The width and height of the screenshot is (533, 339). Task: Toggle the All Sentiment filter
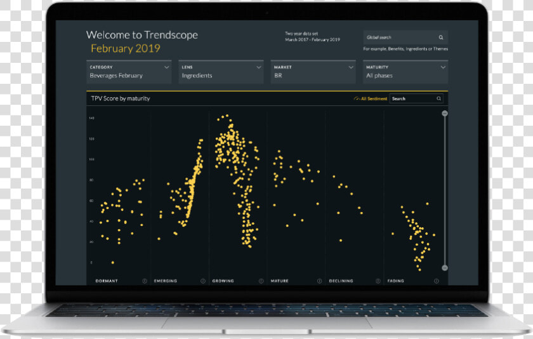(371, 98)
